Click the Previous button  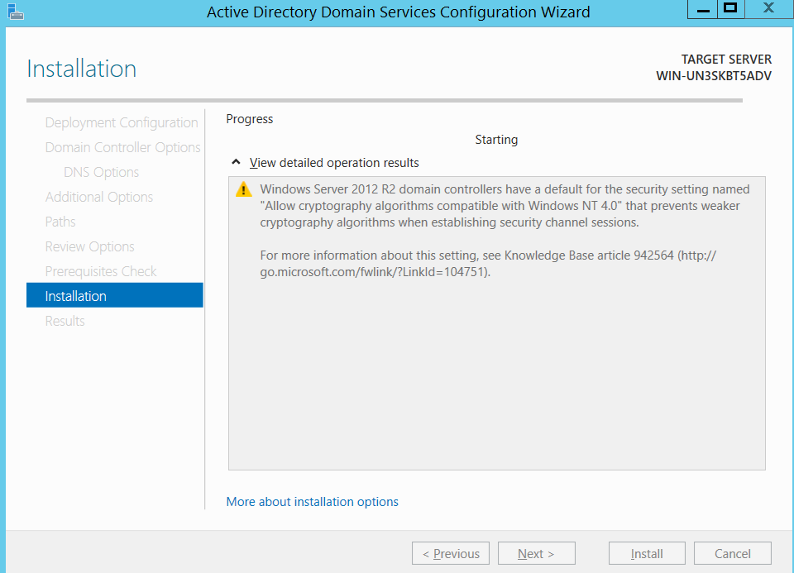[x=451, y=553]
